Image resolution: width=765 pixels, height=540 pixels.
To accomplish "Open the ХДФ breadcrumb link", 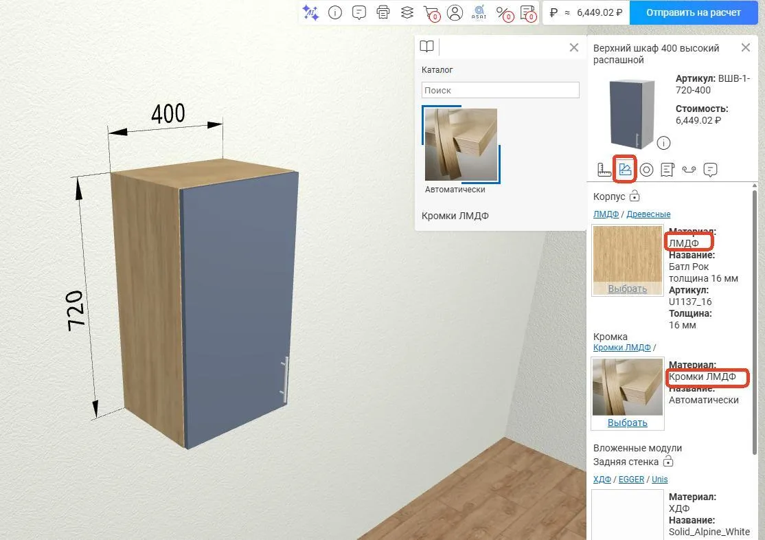I will 602,480.
